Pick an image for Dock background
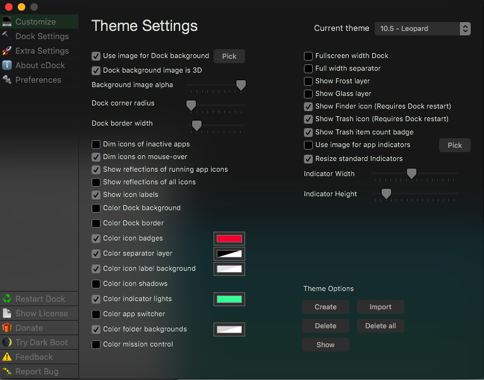Screen dimensions: 484x380 pos(229,56)
